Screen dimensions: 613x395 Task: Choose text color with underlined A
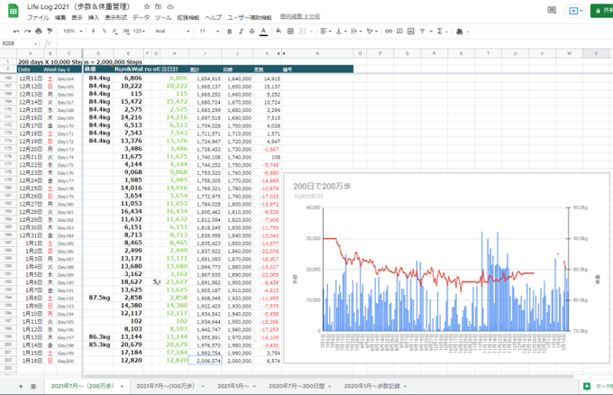point(263,31)
